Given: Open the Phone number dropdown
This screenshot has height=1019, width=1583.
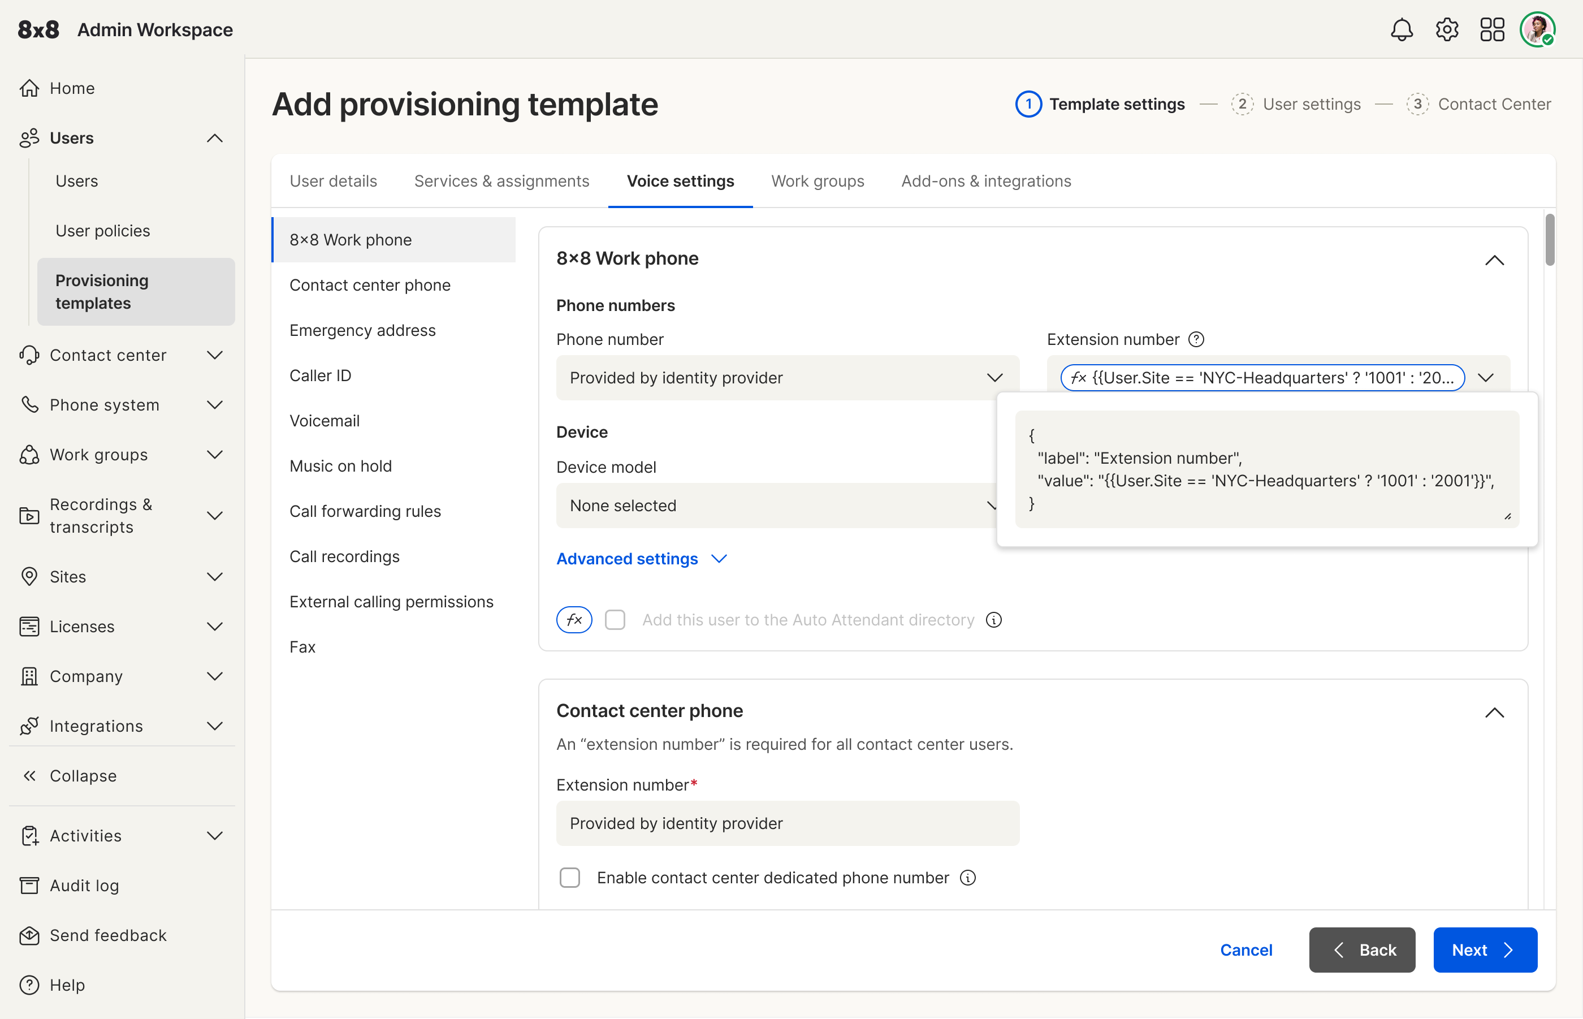Looking at the screenshot, I should [x=787, y=377].
